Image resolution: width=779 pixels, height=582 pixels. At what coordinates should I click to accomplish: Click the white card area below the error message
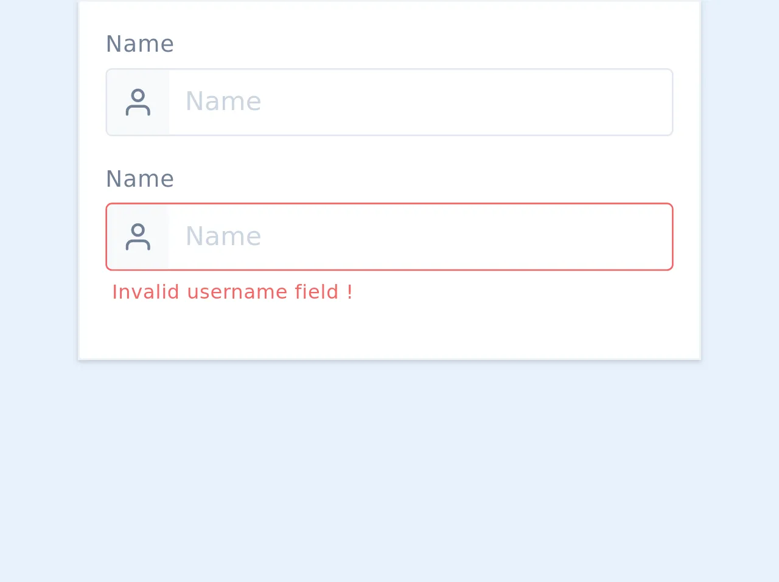pyautogui.click(x=389, y=331)
